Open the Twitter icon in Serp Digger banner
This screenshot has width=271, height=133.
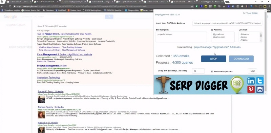(260, 81)
